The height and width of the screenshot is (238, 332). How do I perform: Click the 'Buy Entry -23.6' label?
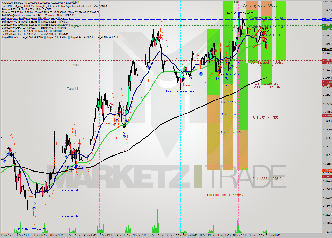230,102
